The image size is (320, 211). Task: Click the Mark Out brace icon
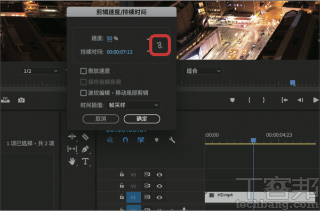263,100
